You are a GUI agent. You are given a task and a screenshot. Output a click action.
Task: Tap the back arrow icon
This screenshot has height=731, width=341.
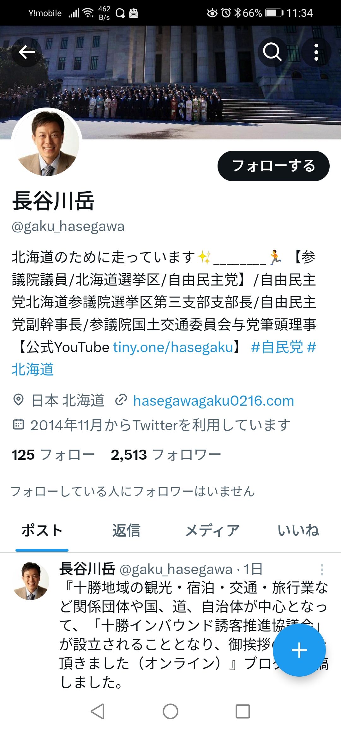pyautogui.click(x=27, y=52)
